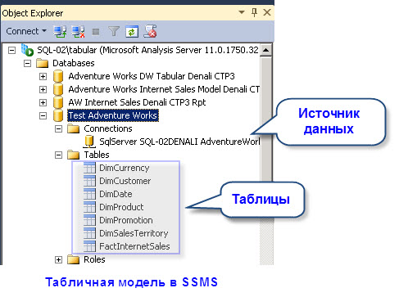Click the SqlServer connection data source icon
This screenshot has height=297, width=399.
[89, 142]
